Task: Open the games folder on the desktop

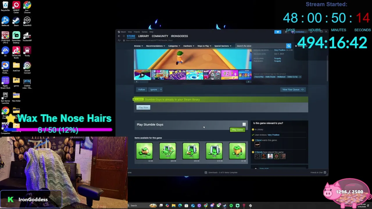Action: (x=16, y=82)
